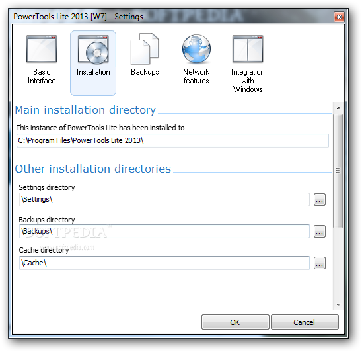Screen dimensions: 362x352
Task: Click the vertical scrollbar thumb
Action: click(x=338, y=171)
